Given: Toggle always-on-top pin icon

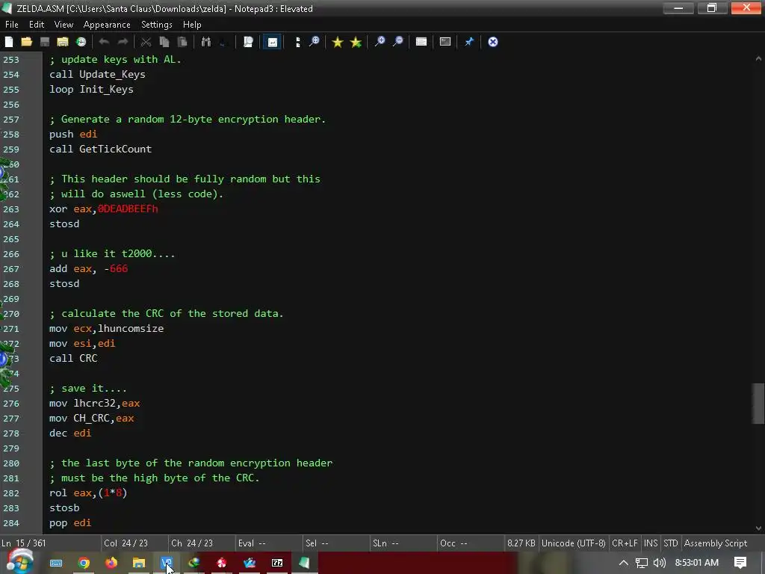Looking at the screenshot, I should pos(469,42).
